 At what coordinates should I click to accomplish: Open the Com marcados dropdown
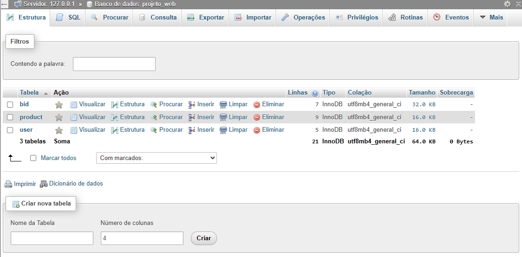click(x=156, y=158)
